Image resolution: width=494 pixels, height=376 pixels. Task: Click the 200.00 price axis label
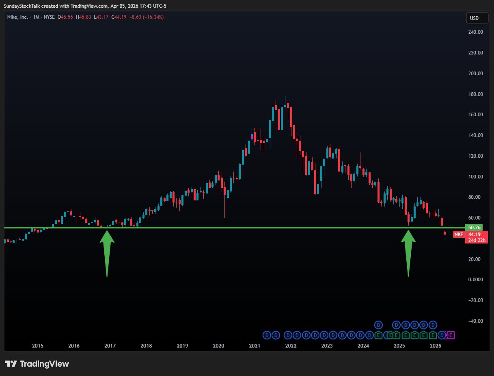475,74
